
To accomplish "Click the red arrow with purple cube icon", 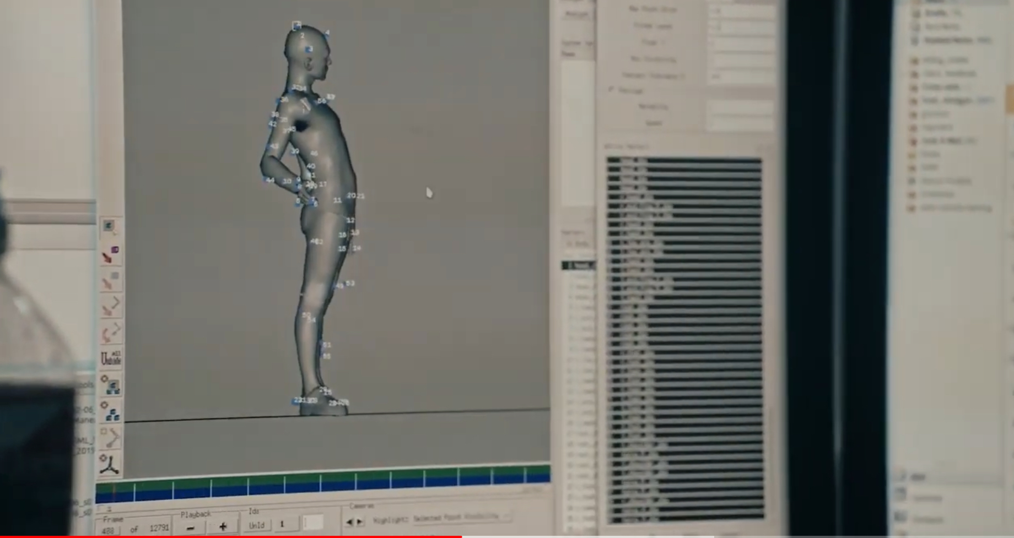I will click(110, 254).
